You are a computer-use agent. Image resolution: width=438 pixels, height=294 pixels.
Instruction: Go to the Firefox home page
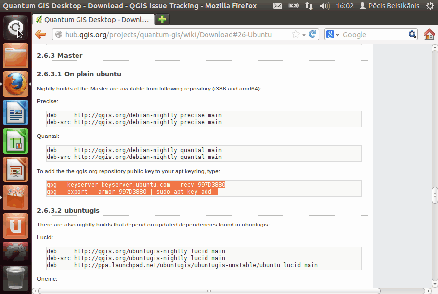click(429, 35)
